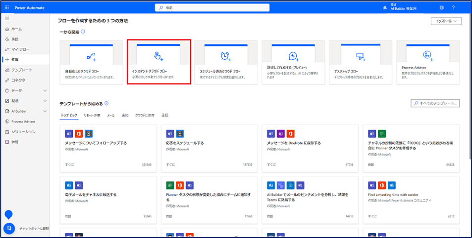Select スケジュール済みクラウド フロー card title
This screenshot has height=238, width=472.
coord(220,72)
